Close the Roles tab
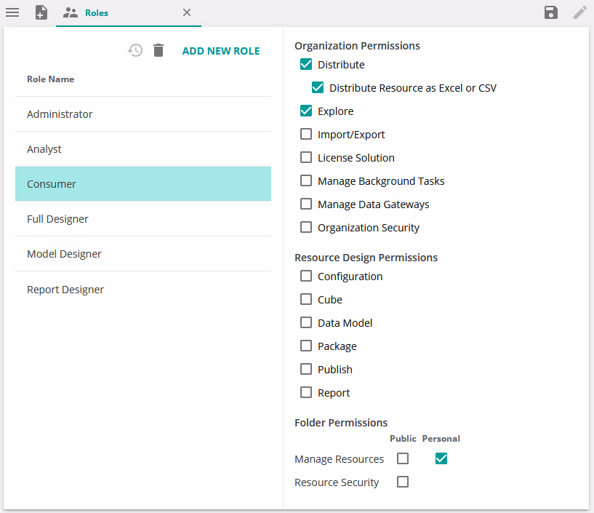The width and height of the screenshot is (594, 513). [187, 12]
